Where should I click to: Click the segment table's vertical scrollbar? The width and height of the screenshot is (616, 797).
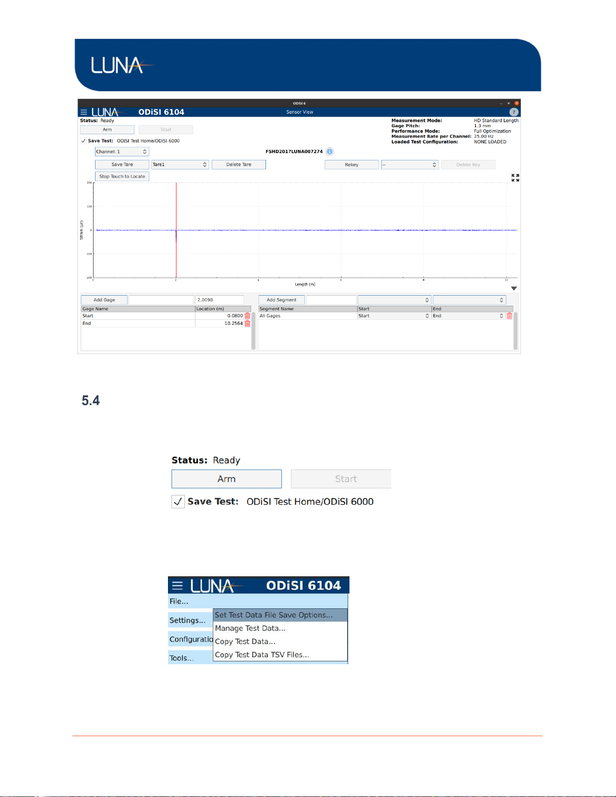(x=515, y=330)
